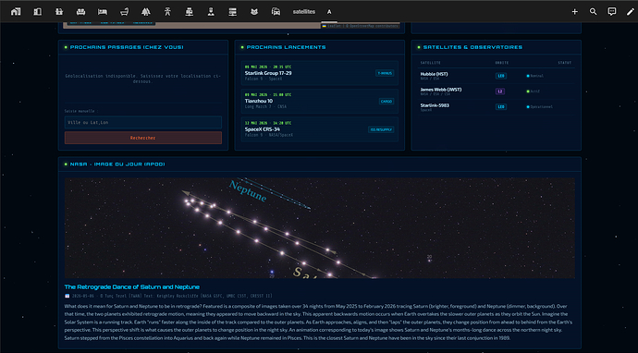Open the server network view icon
This screenshot has width=638, height=353.
pos(232,12)
